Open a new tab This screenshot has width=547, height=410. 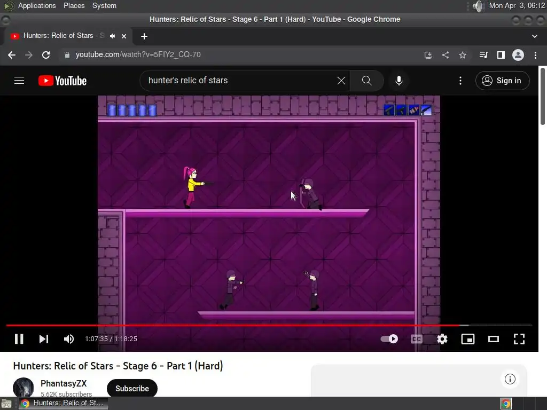pyautogui.click(x=144, y=36)
